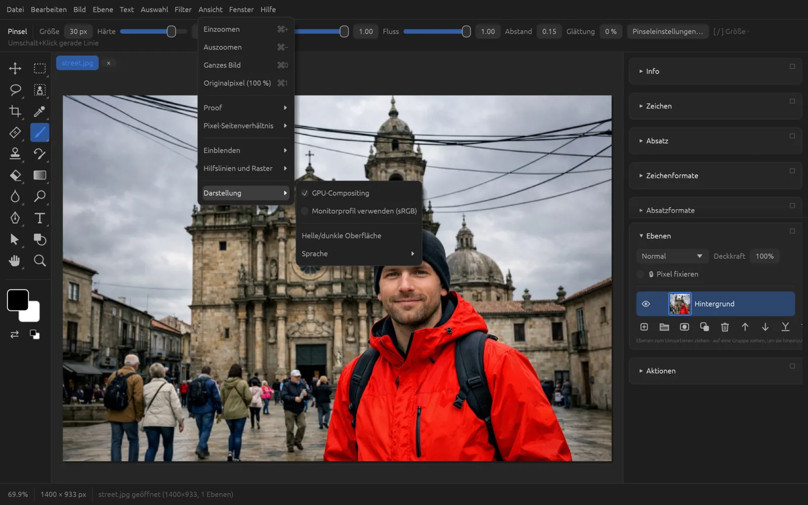This screenshot has height=505, width=808.
Task: Choose Einzoomen from the Ansicht menu
Action: coord(245,29)
